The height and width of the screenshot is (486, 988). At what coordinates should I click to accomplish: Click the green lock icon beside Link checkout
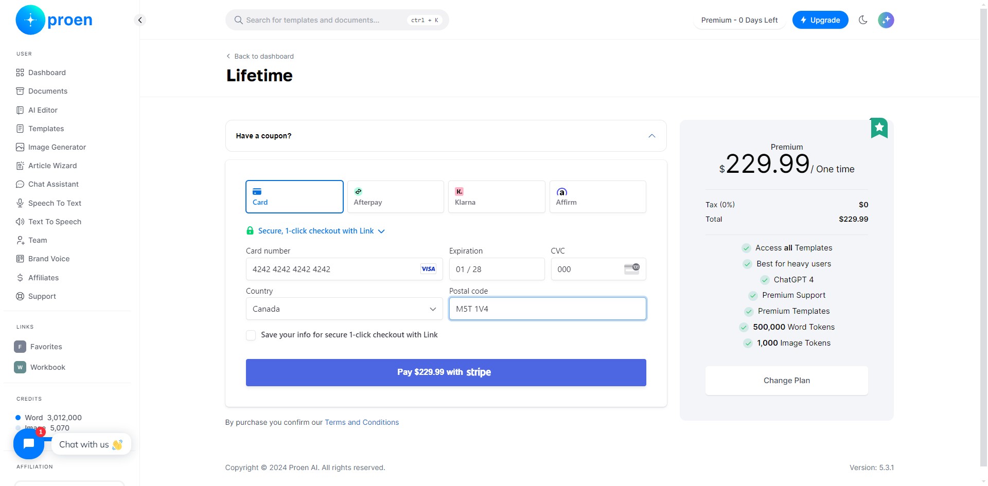click(250, 231)
